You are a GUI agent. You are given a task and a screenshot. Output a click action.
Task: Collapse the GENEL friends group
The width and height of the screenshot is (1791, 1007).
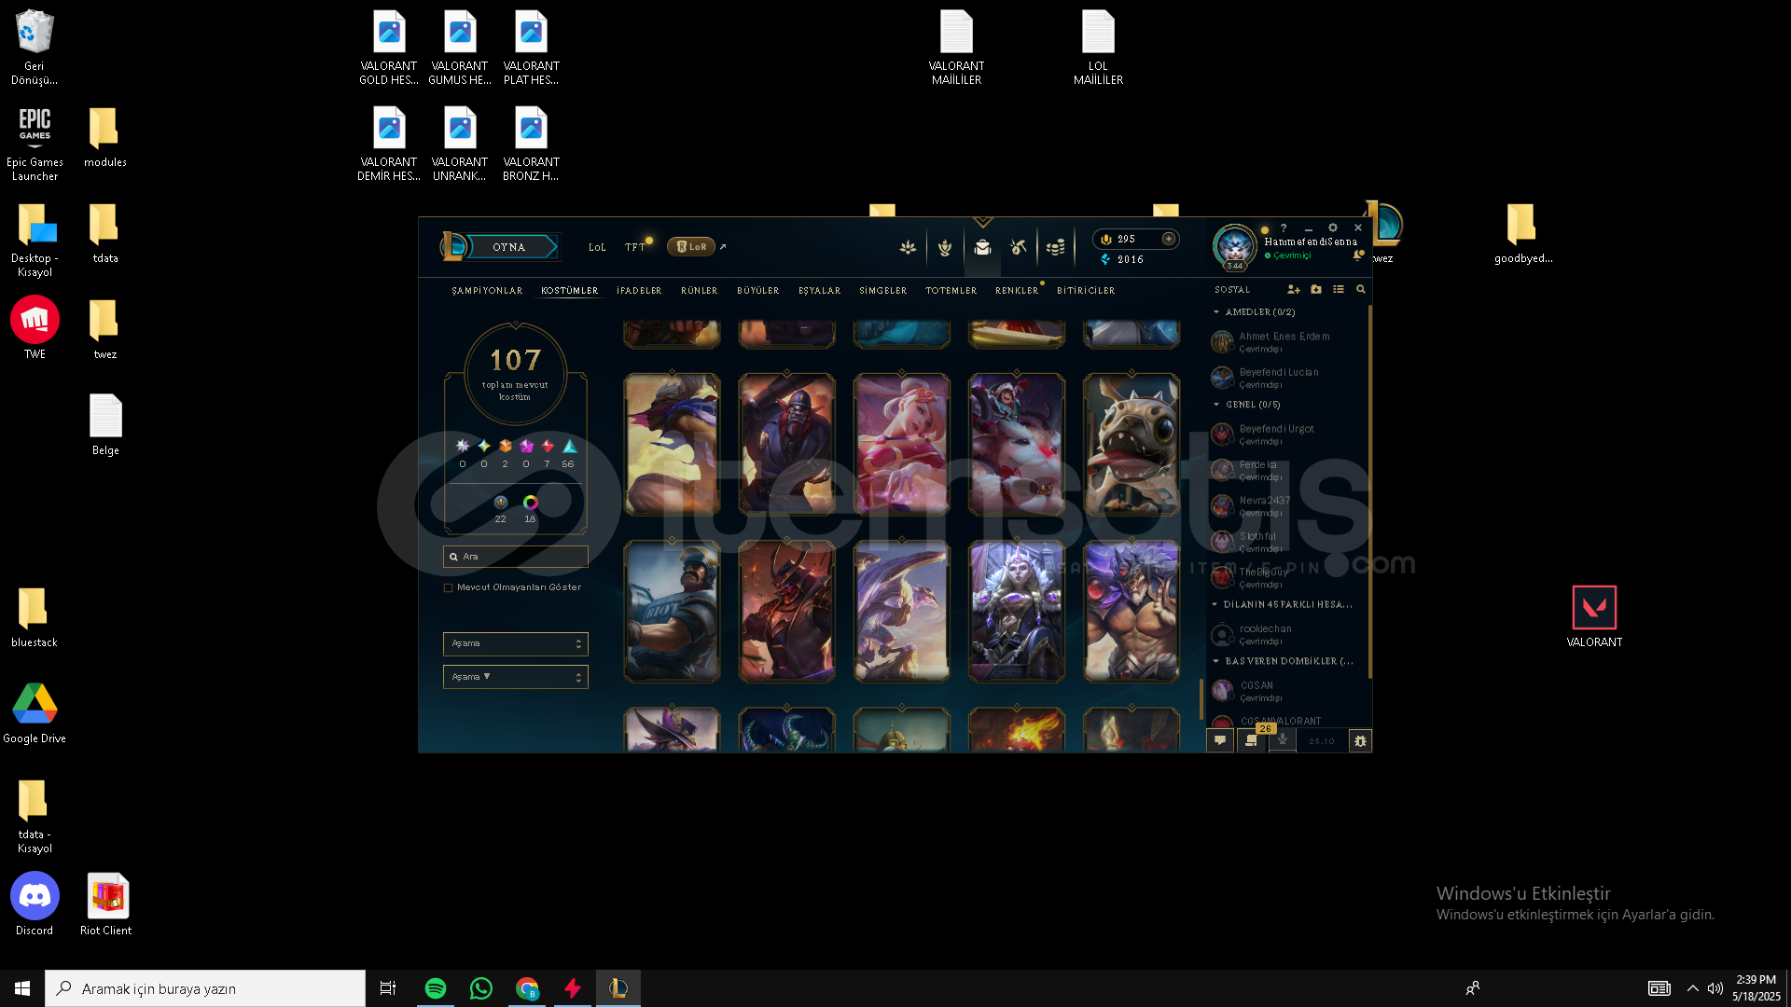pyautogui.click(x=1216, y=405)
